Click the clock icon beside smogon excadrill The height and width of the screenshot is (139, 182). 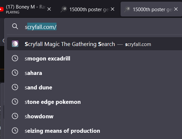coord(15,58)
